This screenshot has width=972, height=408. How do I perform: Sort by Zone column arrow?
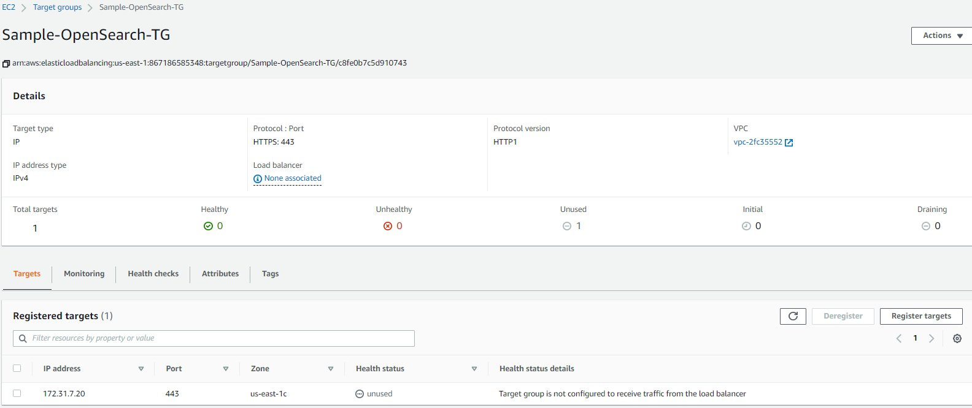pyautogui.click(x=331, y=369)
